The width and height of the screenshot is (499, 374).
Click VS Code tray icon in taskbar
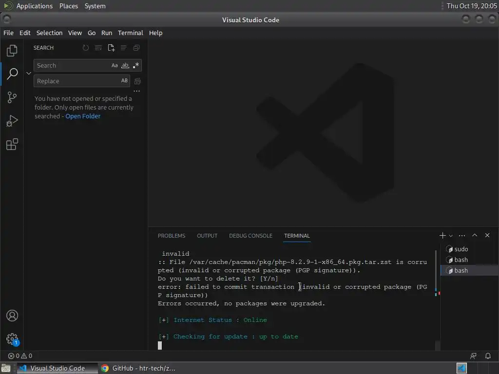click(461, 368)
